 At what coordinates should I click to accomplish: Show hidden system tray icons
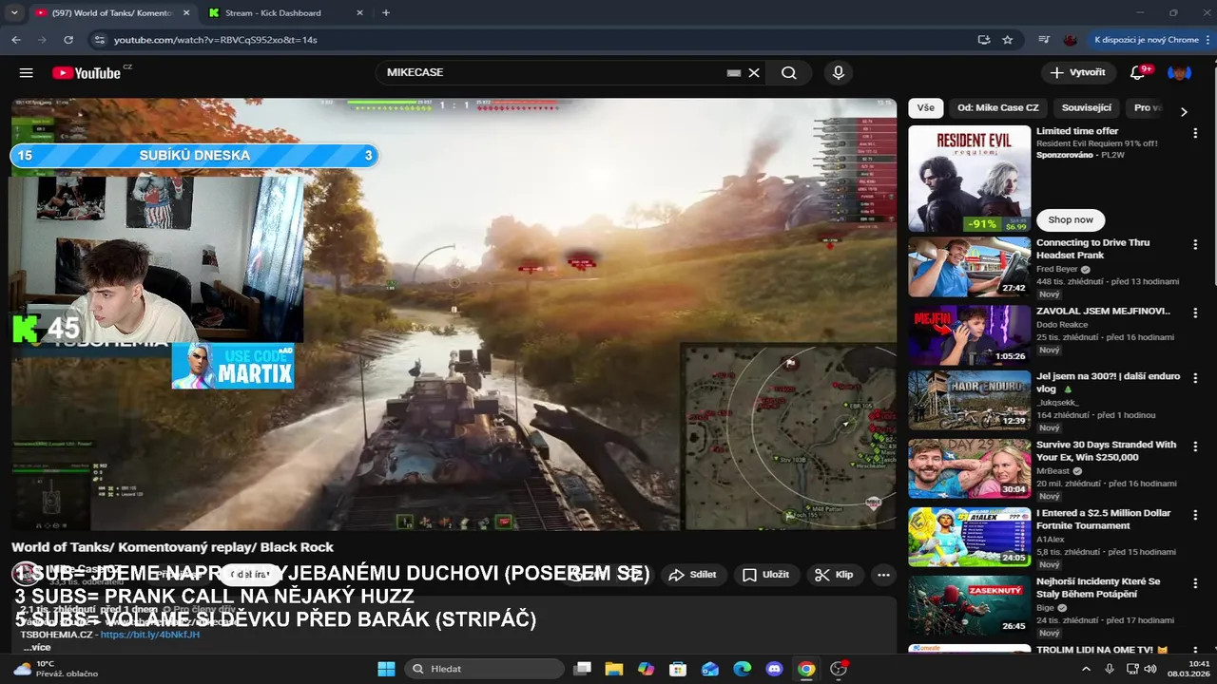pos(1086,669)
